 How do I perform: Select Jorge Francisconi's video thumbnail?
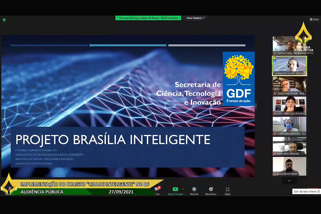tap(290, 86)
